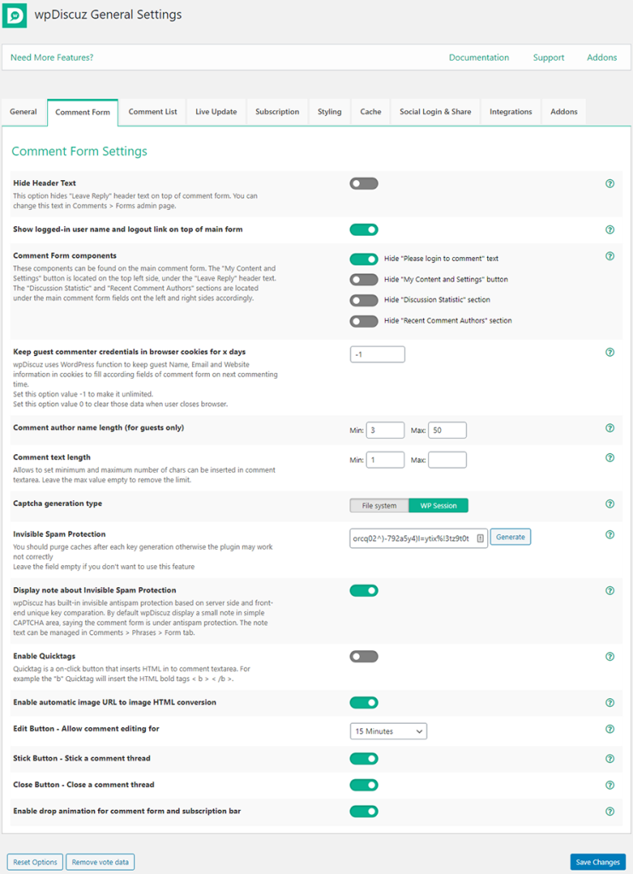
Task: Toggle Hide "Please login to comment" text
Action: point(364,259)
